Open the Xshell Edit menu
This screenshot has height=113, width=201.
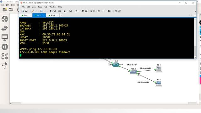[28, 7]
